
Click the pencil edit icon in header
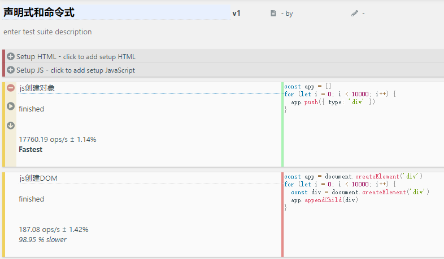click(x=355, y=14)
